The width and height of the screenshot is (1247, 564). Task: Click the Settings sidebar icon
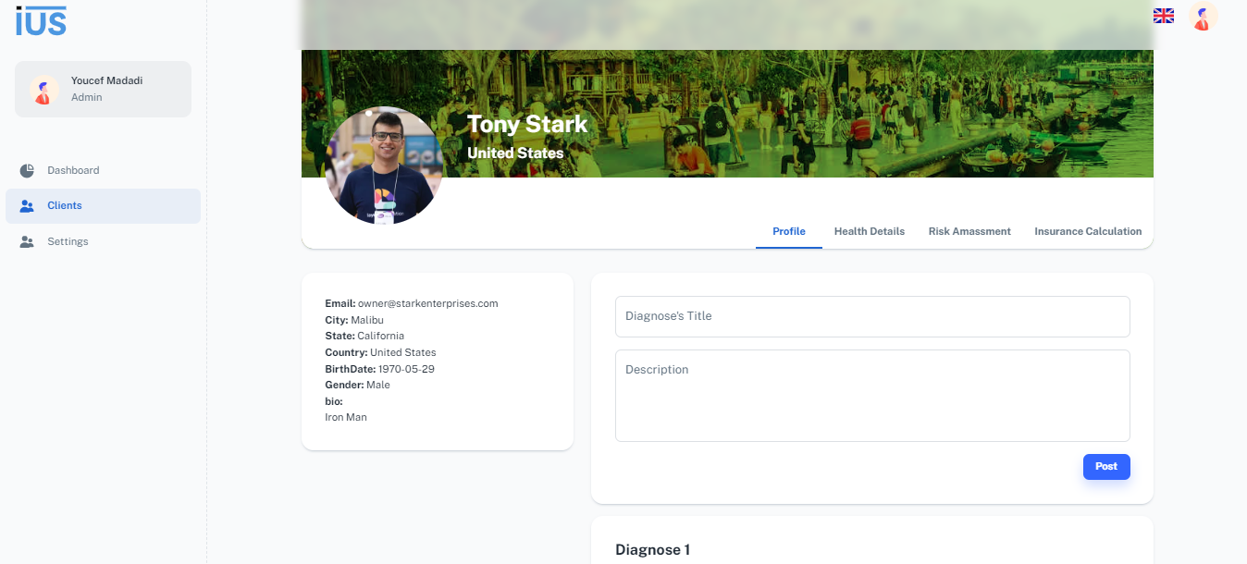coord(27,241)
